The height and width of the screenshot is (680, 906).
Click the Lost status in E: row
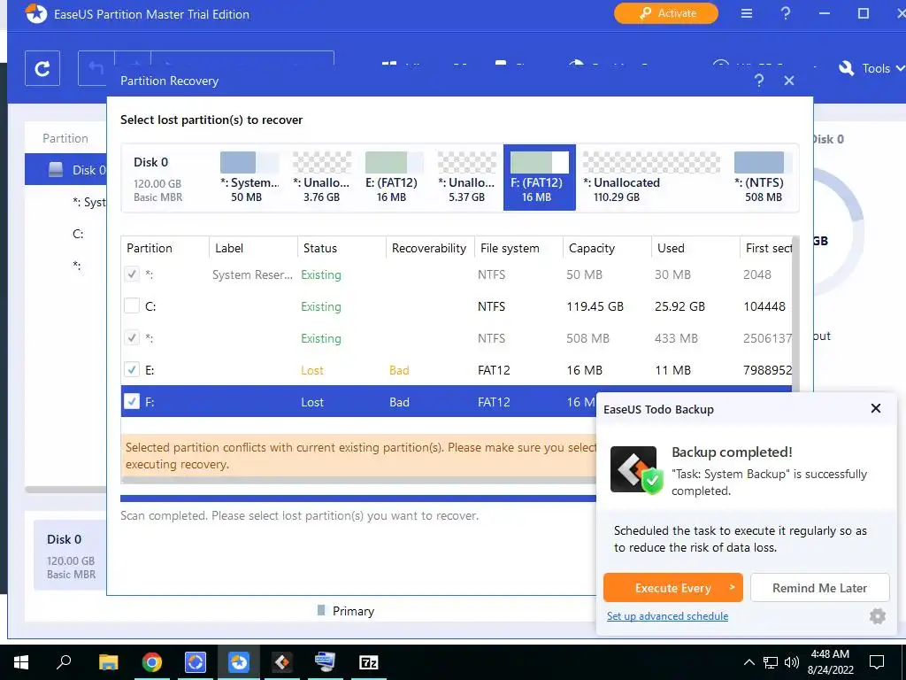[x=312, y=370]
